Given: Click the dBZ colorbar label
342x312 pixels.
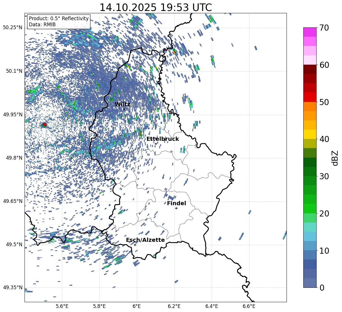Looking at the screenshot, I should tap(335, 158).
